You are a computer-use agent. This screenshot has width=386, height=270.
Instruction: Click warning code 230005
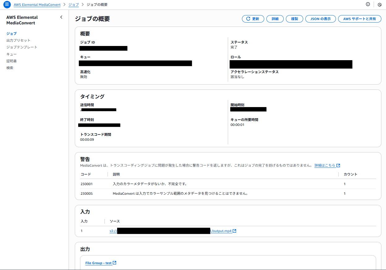pos(87,194)
